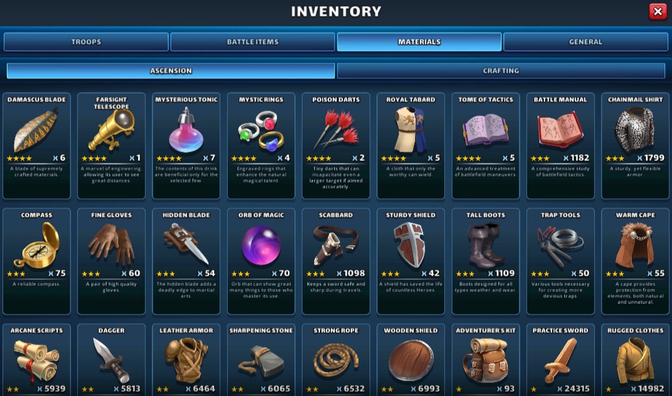Select the Mystic Rings icon

coord(261,131)
